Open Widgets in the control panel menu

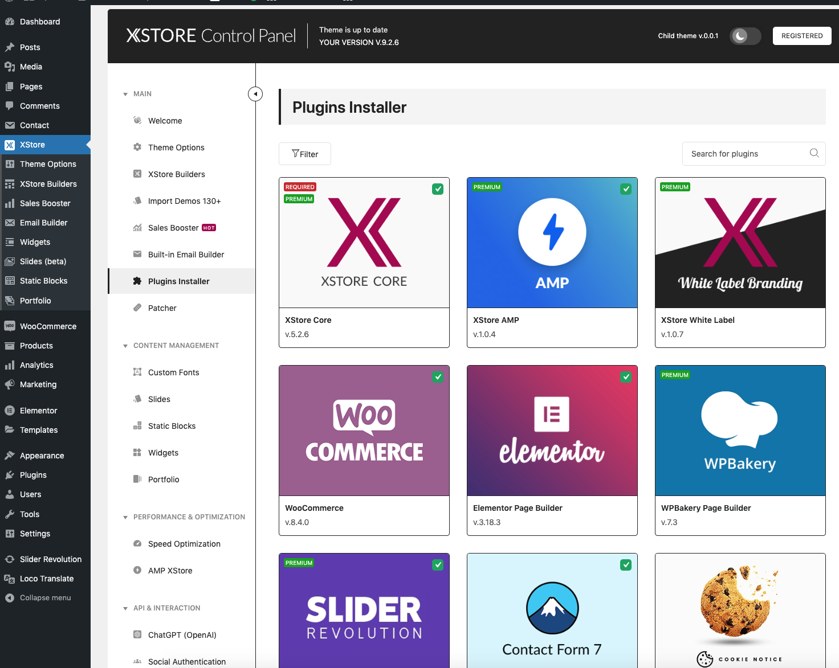point(163,453)
